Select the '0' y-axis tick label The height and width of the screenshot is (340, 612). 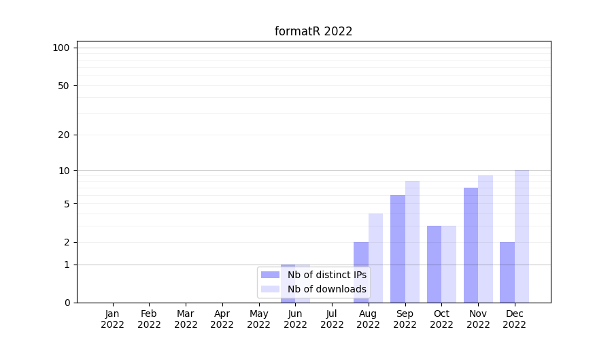tap(67, 303)
